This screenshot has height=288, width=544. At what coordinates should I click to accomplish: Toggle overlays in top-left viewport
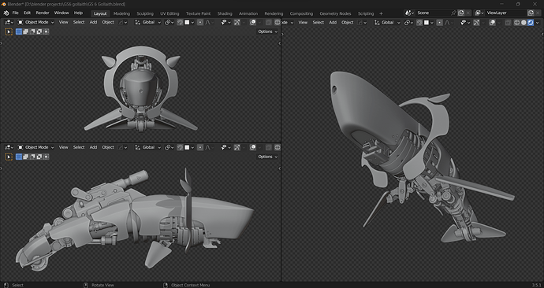coord(252,22)
